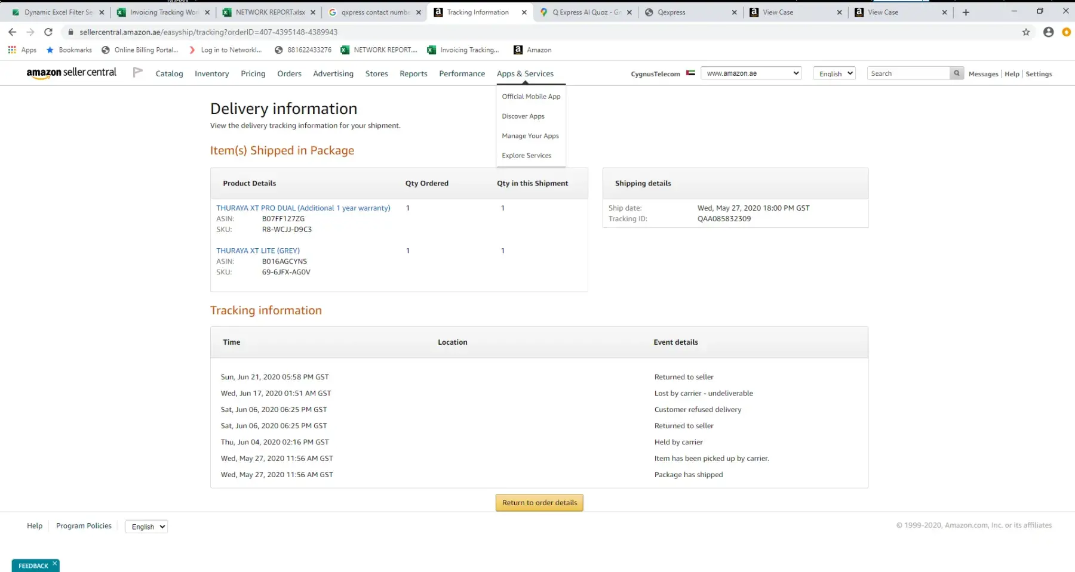Click the search magnifier button
The width and height of the screenshot is (1075, 572).
click(x=956, y=73)
